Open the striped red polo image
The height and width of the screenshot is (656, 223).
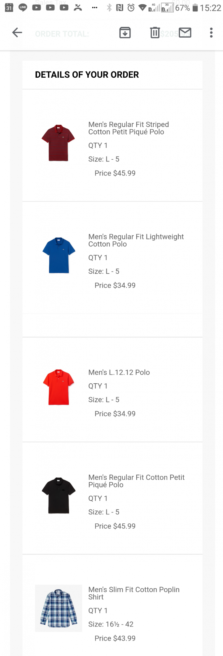point(58,143)
